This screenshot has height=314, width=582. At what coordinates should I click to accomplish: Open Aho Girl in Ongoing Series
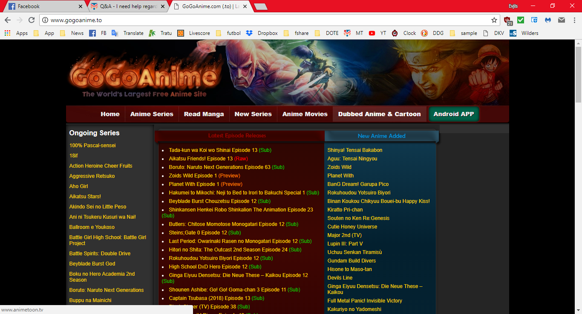78,186
